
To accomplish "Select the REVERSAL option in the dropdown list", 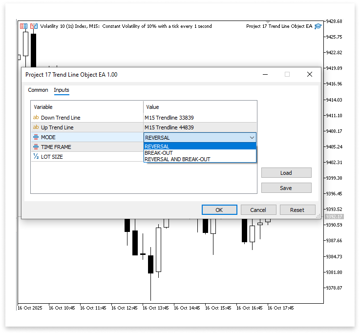I will click(200, 146).
